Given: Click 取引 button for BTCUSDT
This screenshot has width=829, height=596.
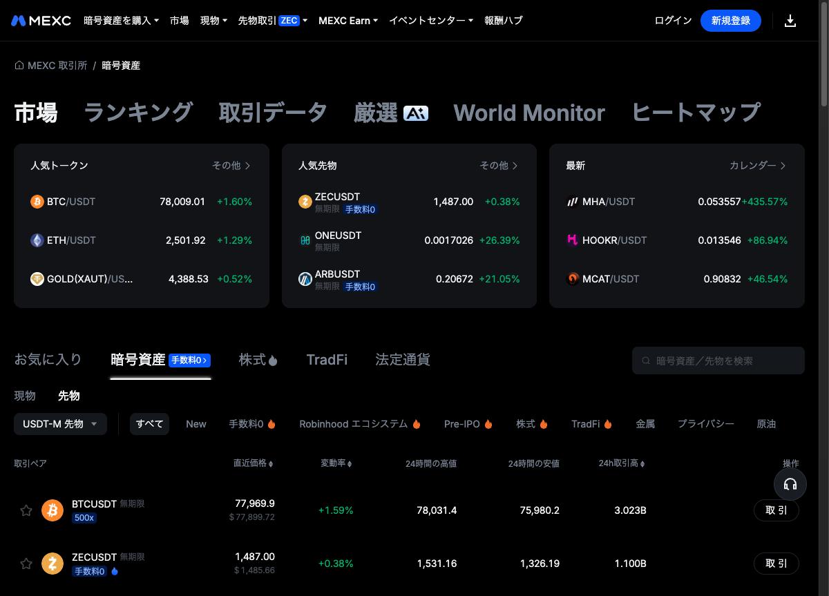Looking at the screenshot, I should (776, 510).
